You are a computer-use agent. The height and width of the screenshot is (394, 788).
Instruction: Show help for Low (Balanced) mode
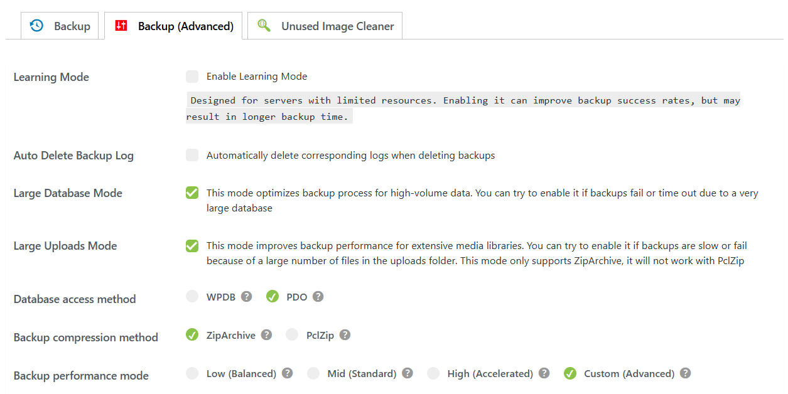(288, 373)
